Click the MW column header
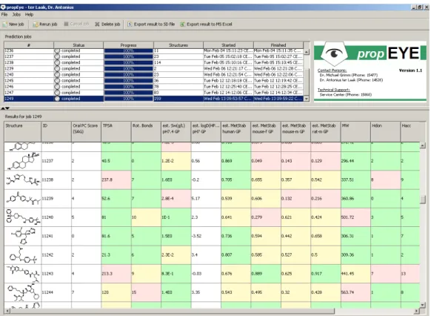 pos(355,132)
